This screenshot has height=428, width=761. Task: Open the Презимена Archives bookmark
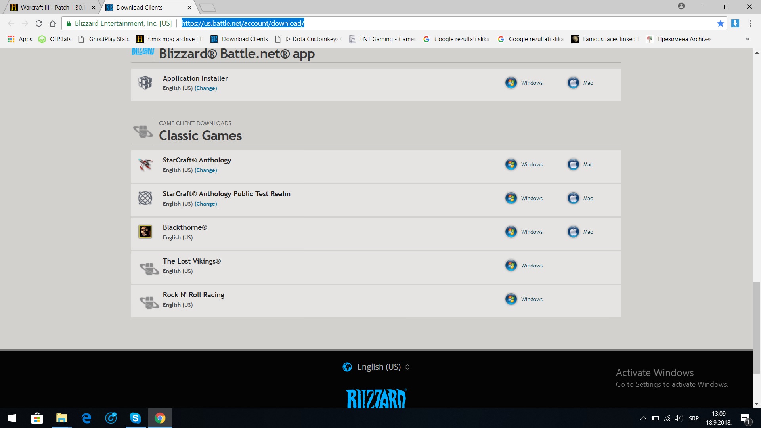[x=679, y=39]
